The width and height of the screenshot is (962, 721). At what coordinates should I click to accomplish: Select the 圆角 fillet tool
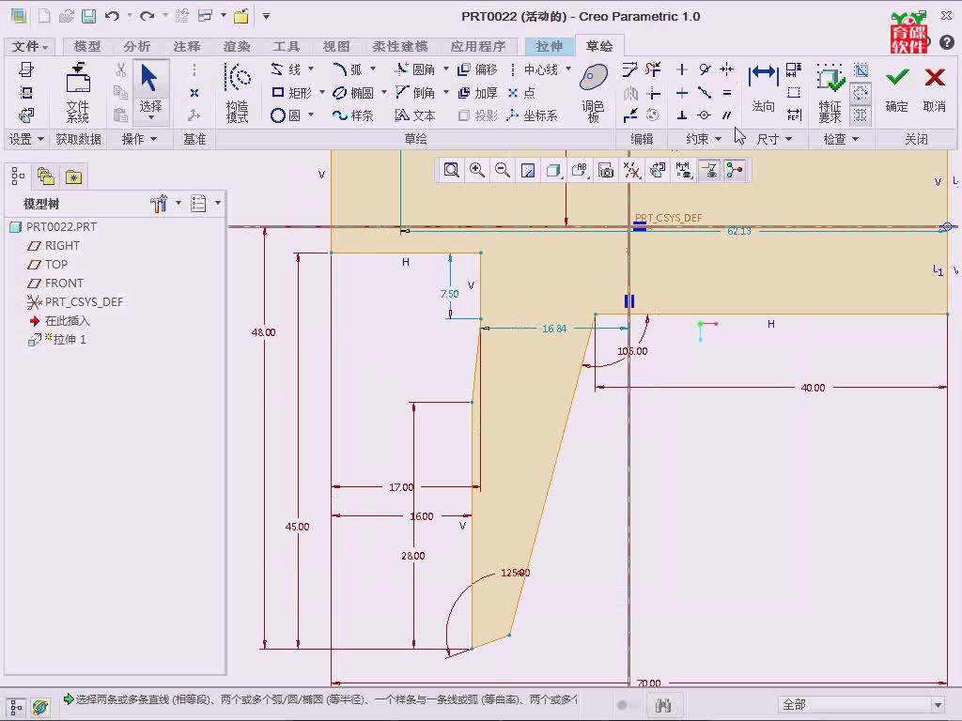point(415,69)
